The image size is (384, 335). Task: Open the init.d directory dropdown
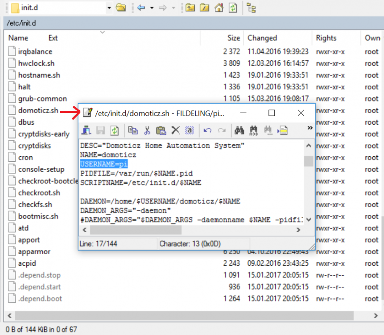[109, 8]
